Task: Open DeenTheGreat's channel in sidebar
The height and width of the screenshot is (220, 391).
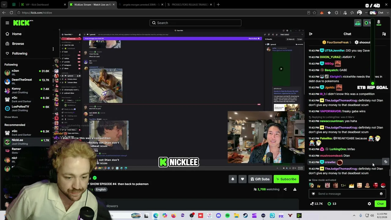Action: (27, 81)
